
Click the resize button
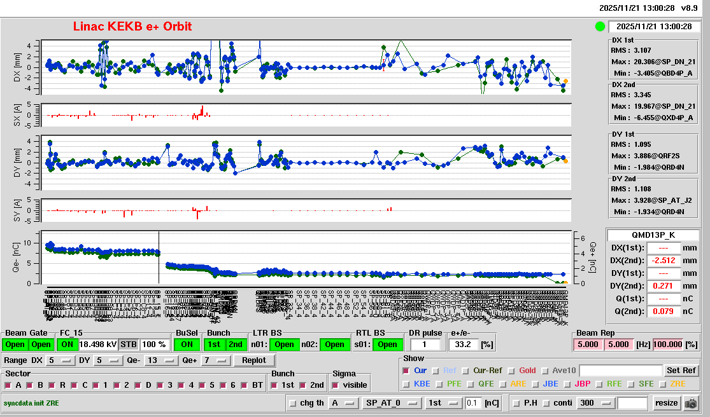coord(666,403)
